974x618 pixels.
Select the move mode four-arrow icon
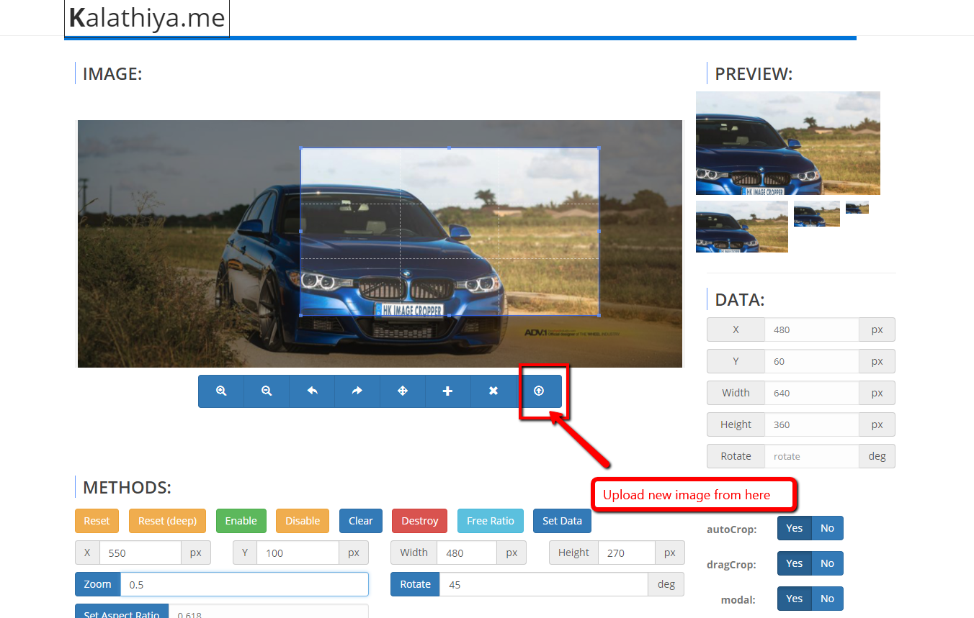pyautogui.click(x=403, y=391)
